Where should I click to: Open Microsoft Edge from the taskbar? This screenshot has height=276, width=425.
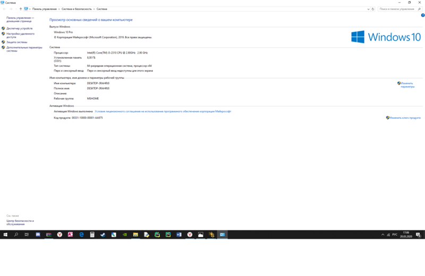pos(81,235)
